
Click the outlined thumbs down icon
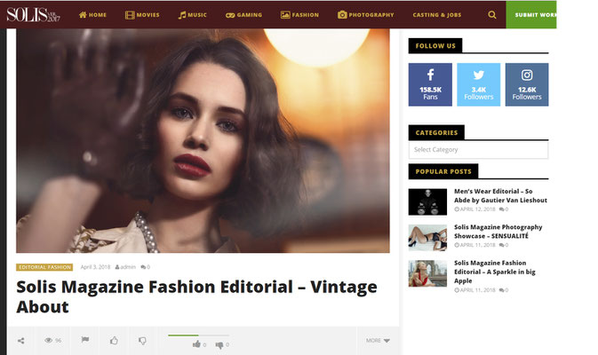pyautogui.click(x=142, y=341)
